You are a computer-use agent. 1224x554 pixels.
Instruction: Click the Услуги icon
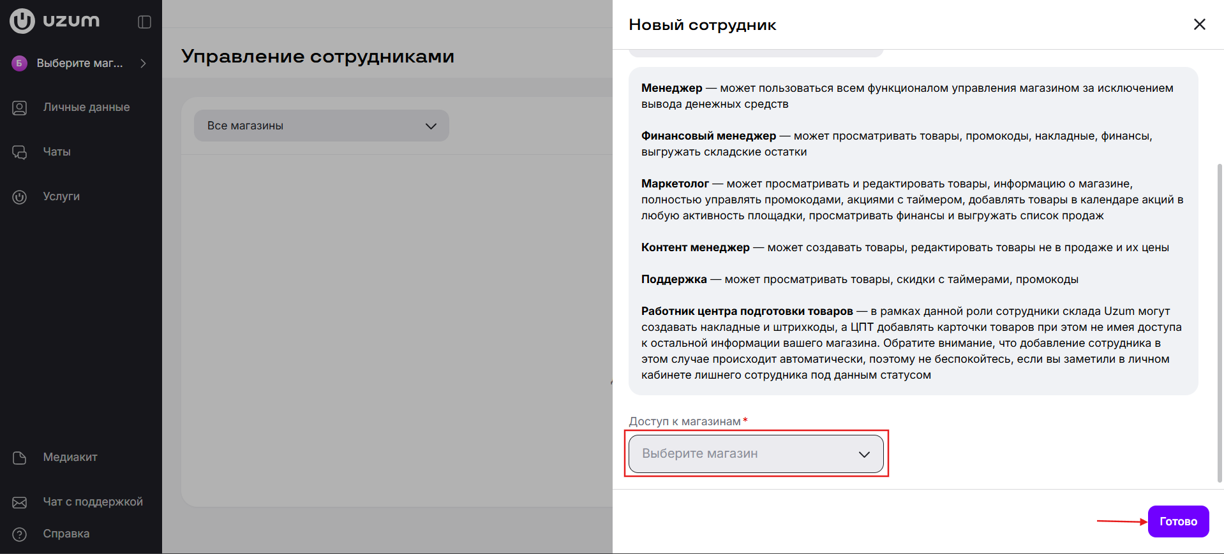20,197
